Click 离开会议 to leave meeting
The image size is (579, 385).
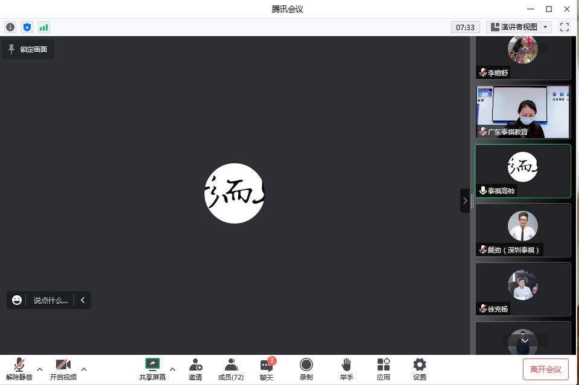click(x=545, y=369)
